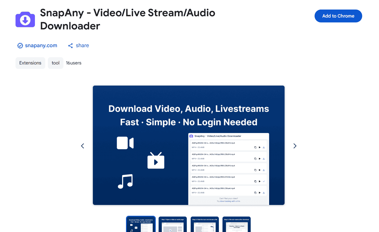The height and width of the screenshot is (232, 379).
Task: Open the Step 1 screenshot thumbnail
Action: 173,224
